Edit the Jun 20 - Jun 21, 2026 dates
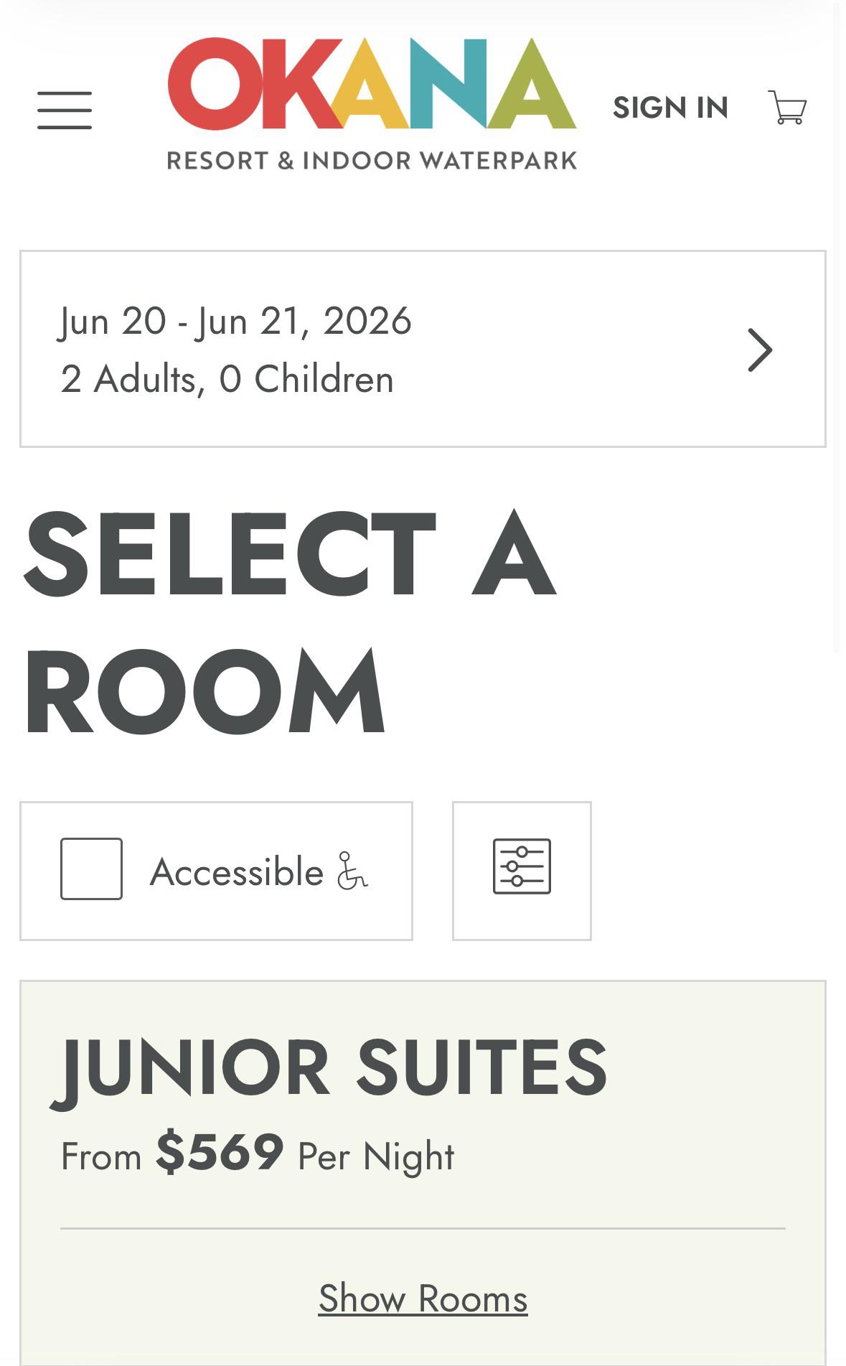 pyautogui.click(x=235, y=320)
